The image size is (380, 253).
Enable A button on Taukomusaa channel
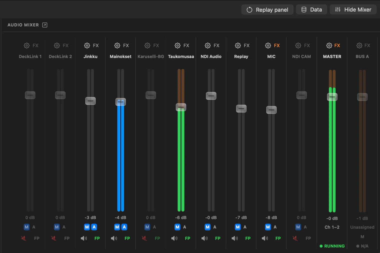click(184, 227)
